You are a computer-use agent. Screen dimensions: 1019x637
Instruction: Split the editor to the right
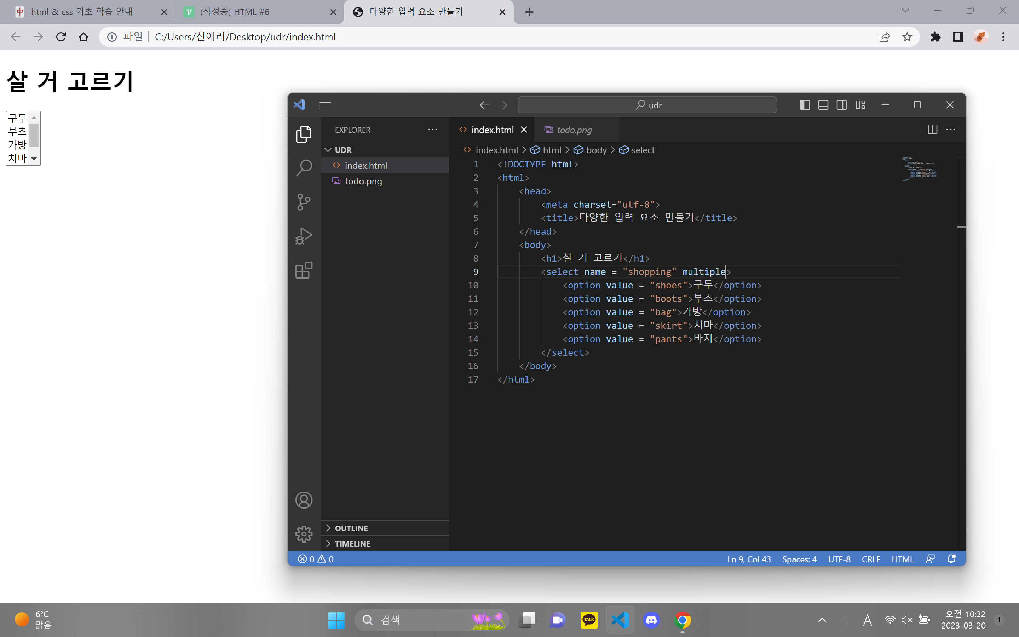click(932, 129)
